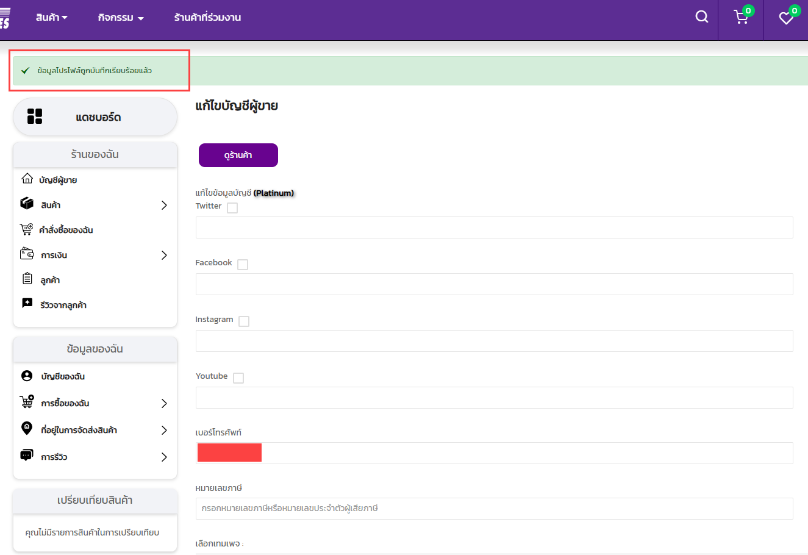
Task: Toggle the Youtube checkbox
Action: pyautogui.click(x=238, y=378)
